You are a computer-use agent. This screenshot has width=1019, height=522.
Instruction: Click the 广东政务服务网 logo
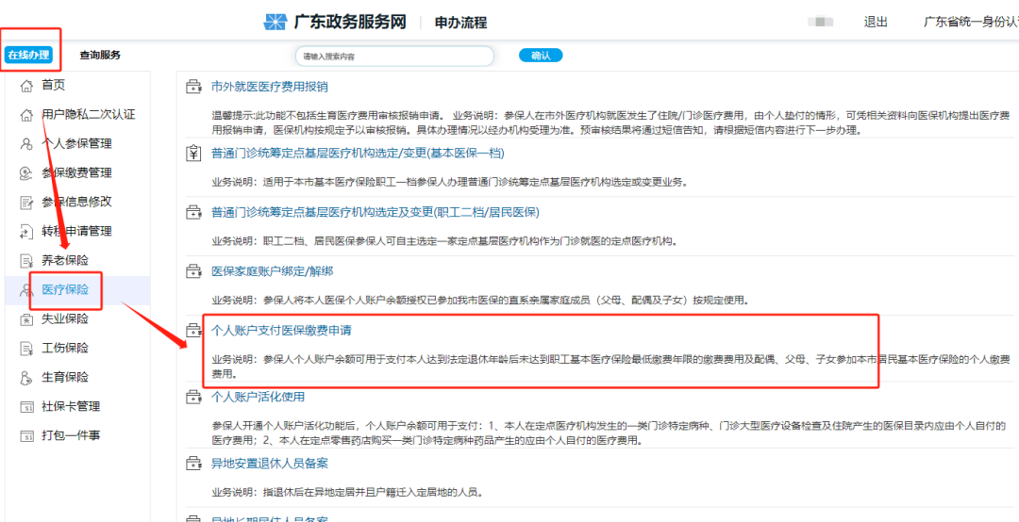click(275, 22)
